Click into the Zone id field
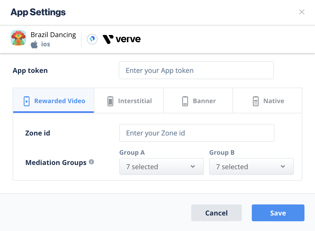This screenshot has width=315, height=231. pos(197,133)
